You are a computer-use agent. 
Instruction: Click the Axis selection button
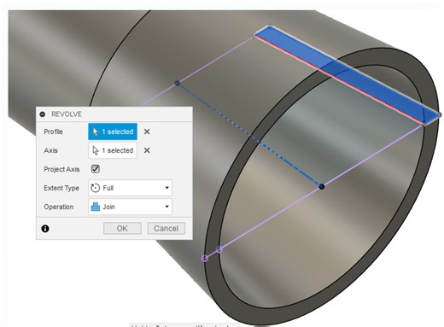113,150
